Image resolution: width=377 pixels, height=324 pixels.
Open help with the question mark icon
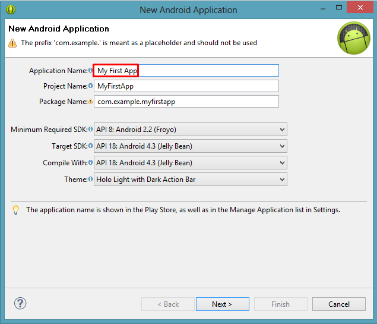[20, 303]
